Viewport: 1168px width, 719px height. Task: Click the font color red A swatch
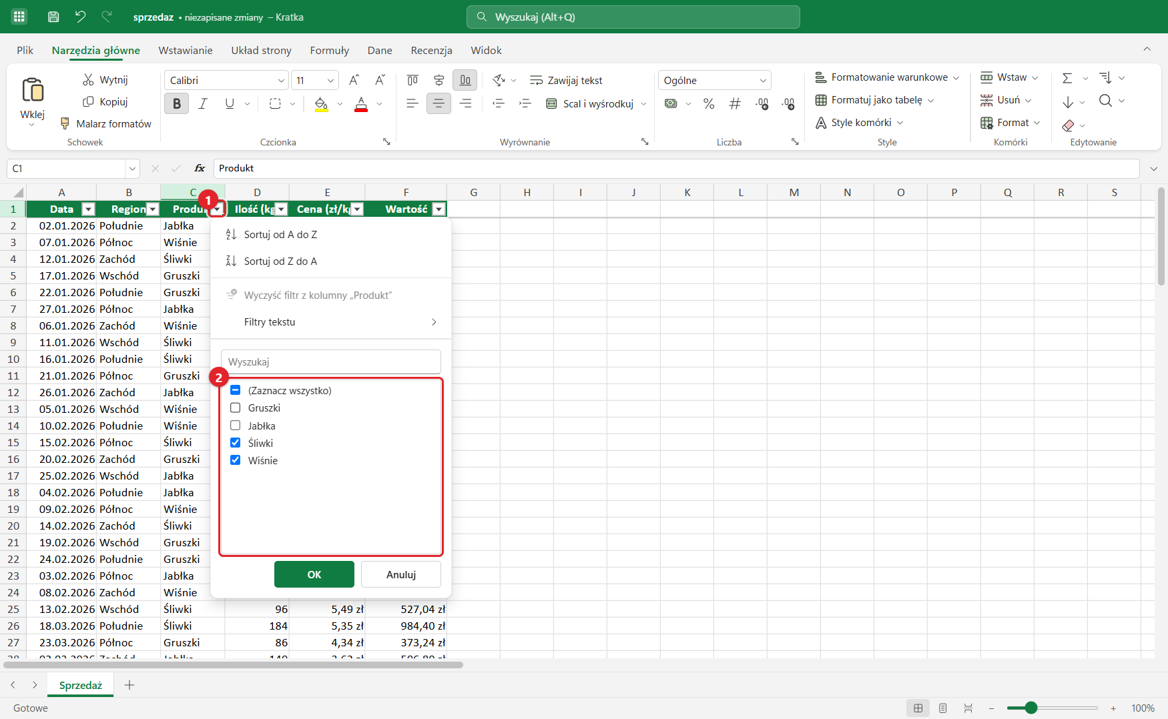pyautogui.click(x=361, y=104)
